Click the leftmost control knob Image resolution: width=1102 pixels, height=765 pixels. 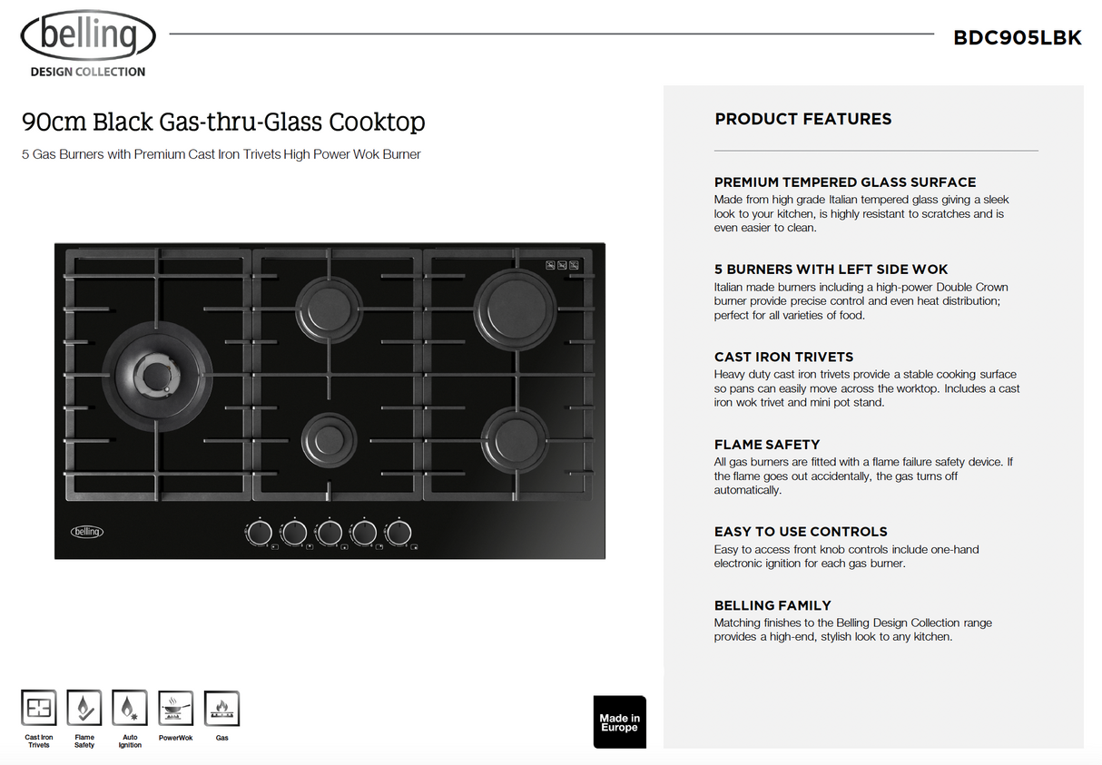click(260, 533)
